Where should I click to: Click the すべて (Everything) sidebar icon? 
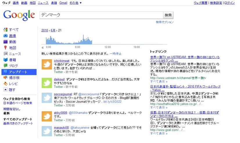[x=5, y=30]
